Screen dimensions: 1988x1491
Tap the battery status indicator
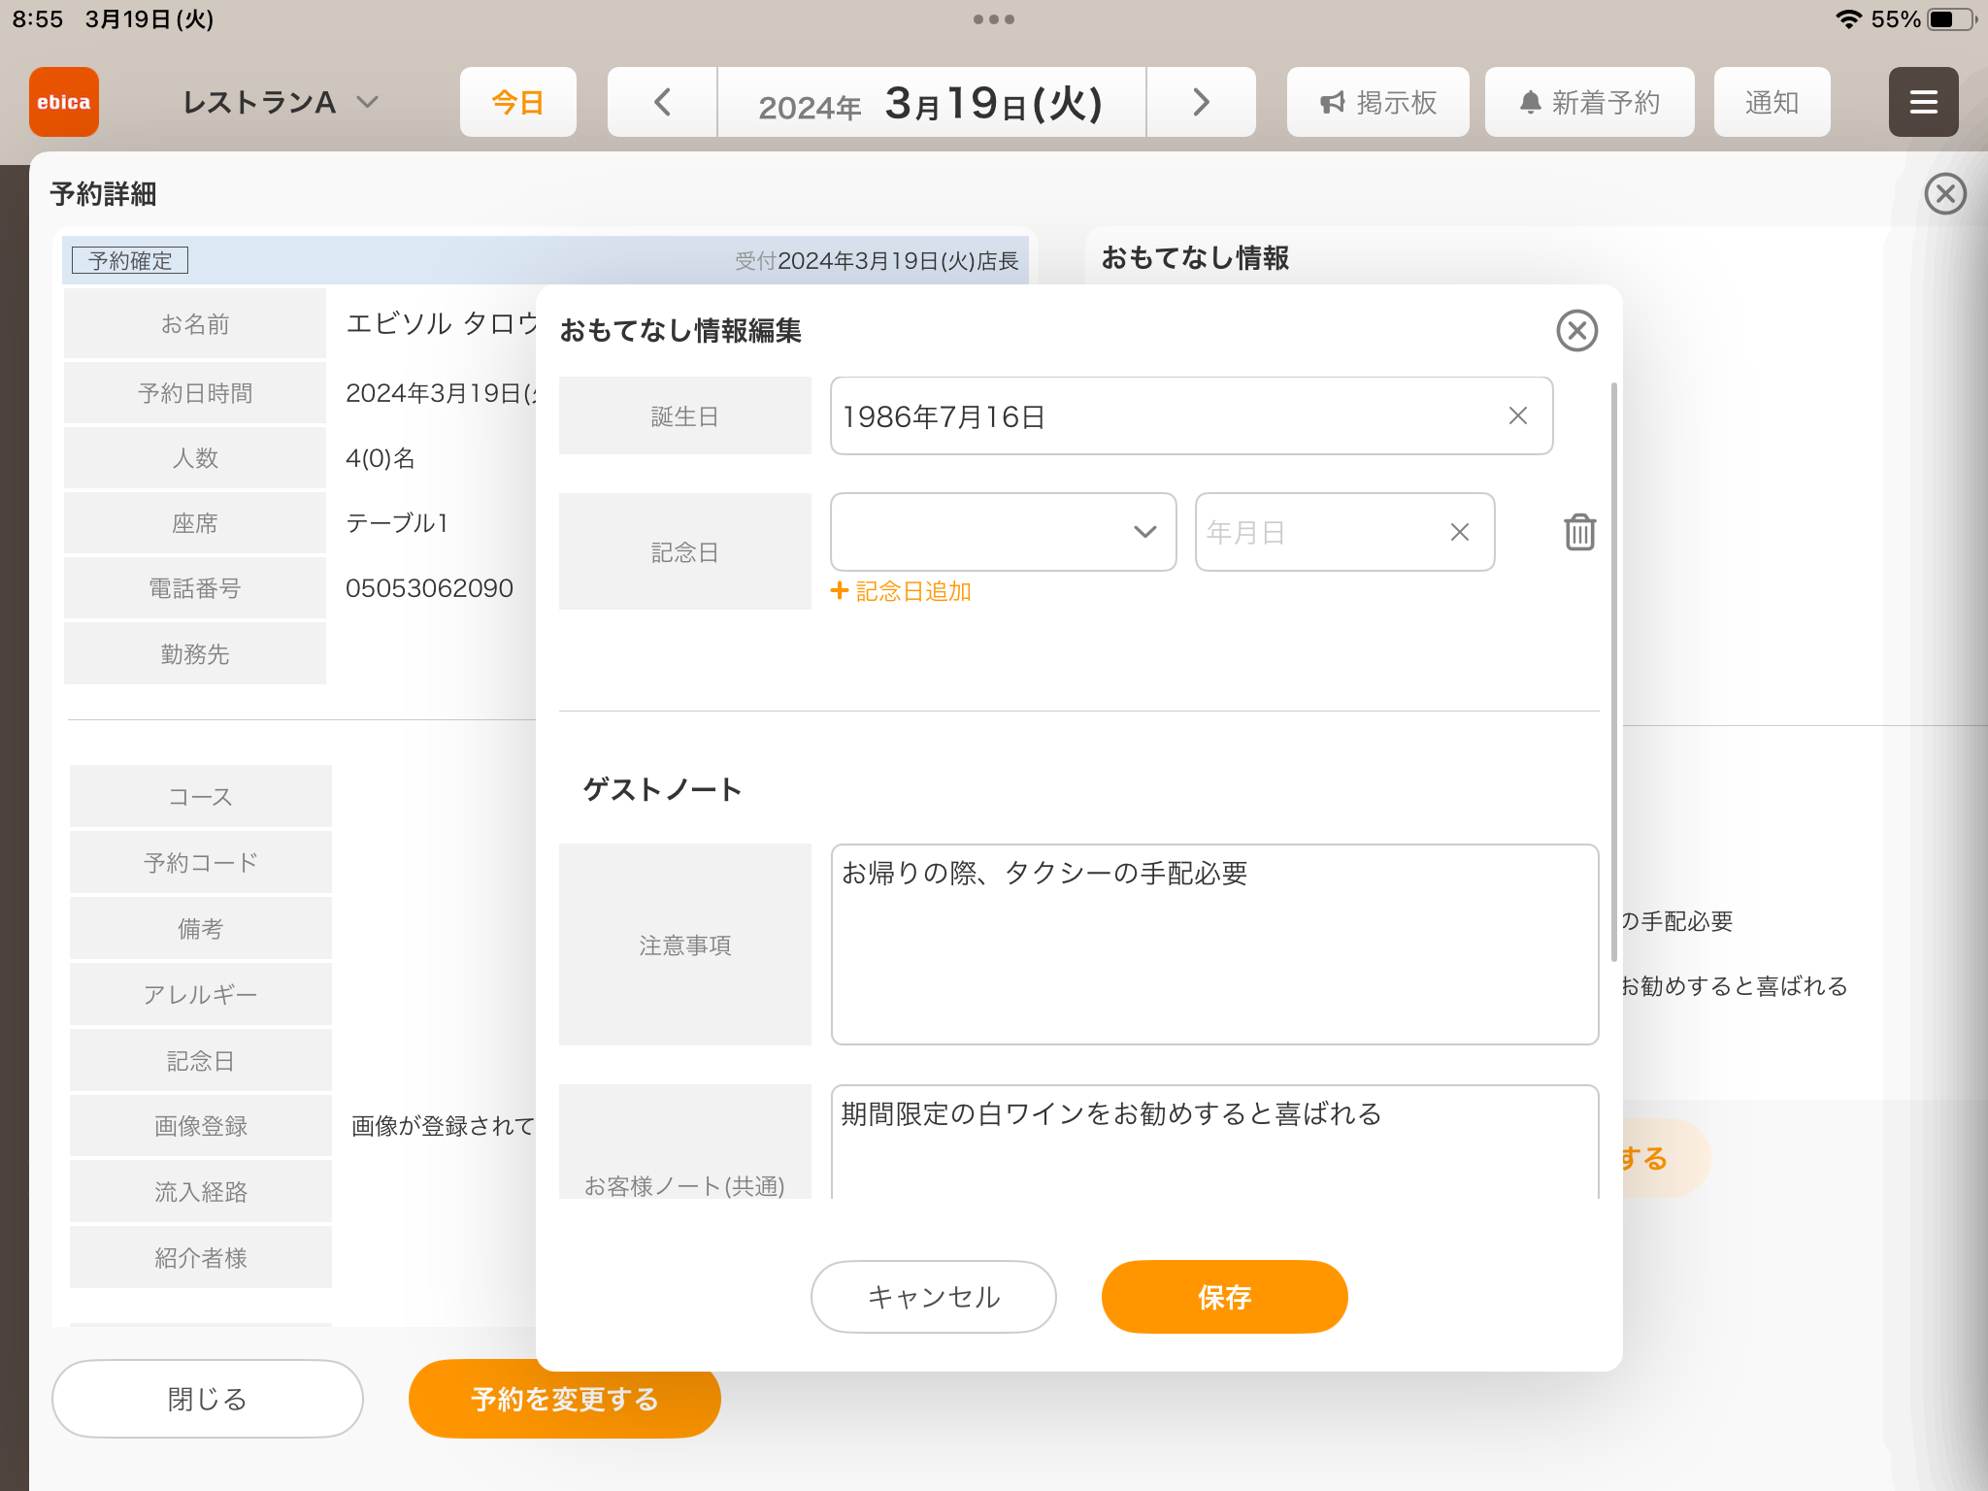pyautogui.click(x=1951, y=19)
